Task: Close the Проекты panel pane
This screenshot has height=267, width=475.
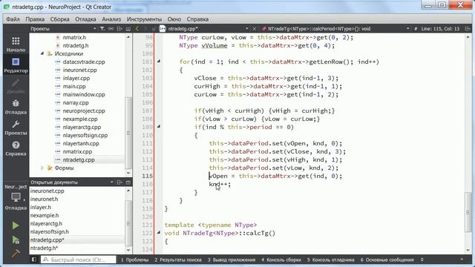Action: [x=128, y=29]
